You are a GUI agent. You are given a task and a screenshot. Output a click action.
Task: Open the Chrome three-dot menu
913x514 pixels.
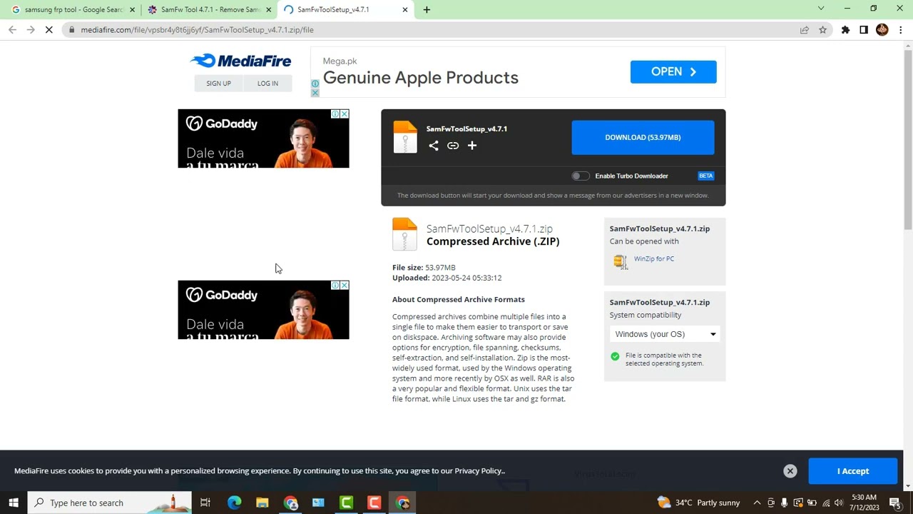pyautogui.click(x=901, y=30)
